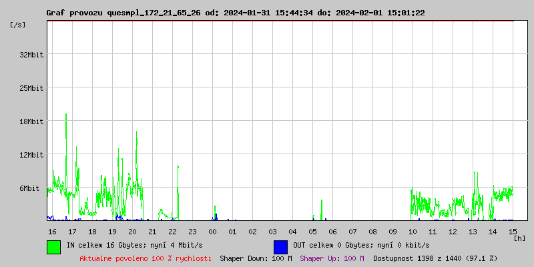Click the tallest green traffic spike tip
Viewport: 534px width, 267px height.
(66, 114)
